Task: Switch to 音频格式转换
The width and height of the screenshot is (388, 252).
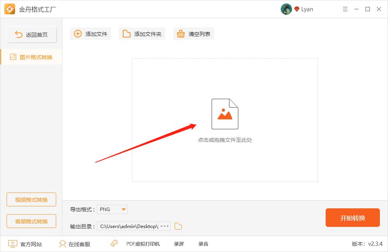Action: [x=31, y=221]
